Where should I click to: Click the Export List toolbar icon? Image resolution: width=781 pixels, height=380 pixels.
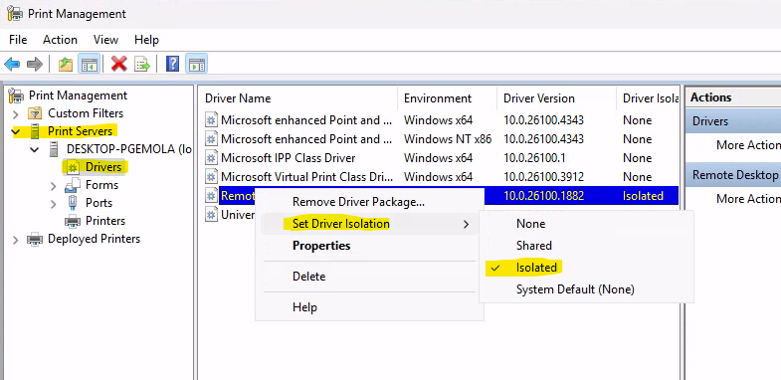[142, 64]
